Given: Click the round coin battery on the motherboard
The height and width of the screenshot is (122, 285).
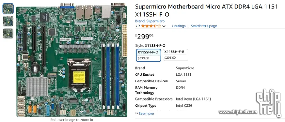Looking at the screenshot, I should (x=35, y=67).
